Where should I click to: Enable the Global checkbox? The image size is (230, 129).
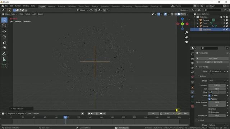pyautogui.click(x=210, y=109)
